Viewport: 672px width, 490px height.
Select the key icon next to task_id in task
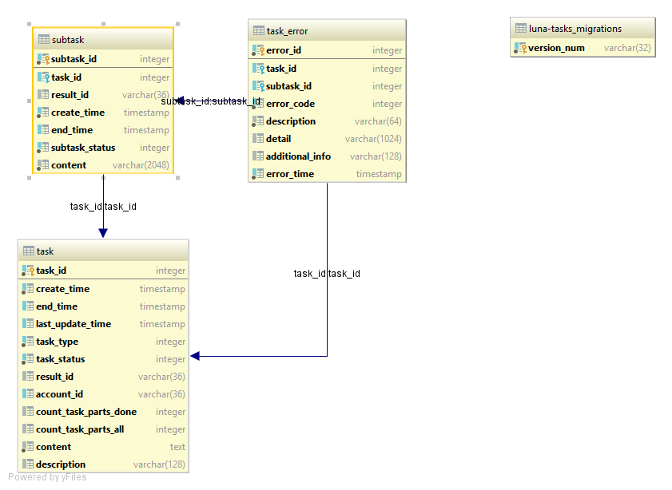(x=28, y=271)
